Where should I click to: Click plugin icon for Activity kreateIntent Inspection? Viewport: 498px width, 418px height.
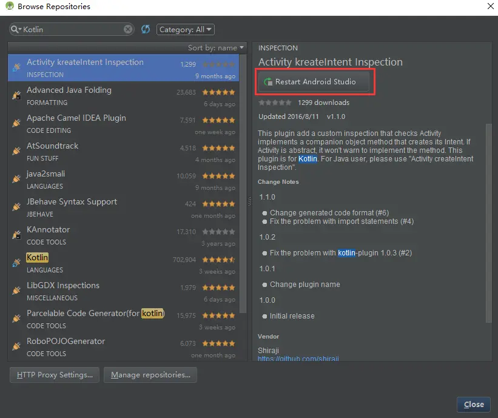click(x=16, y=67)
